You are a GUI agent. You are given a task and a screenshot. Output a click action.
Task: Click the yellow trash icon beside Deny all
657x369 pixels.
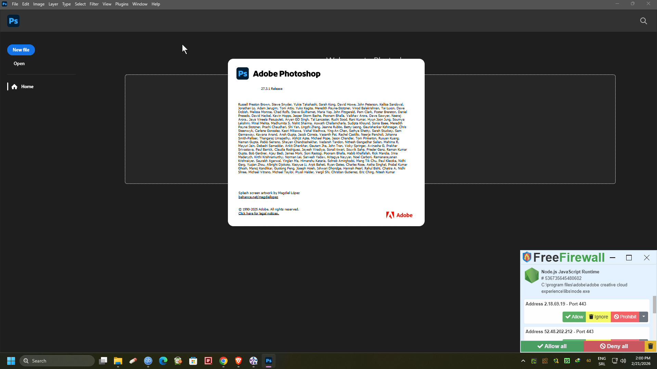[x=650, y=346]
